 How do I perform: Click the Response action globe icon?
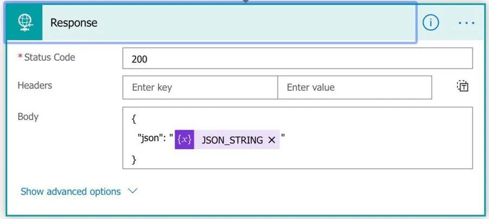[x=24, y=22]
